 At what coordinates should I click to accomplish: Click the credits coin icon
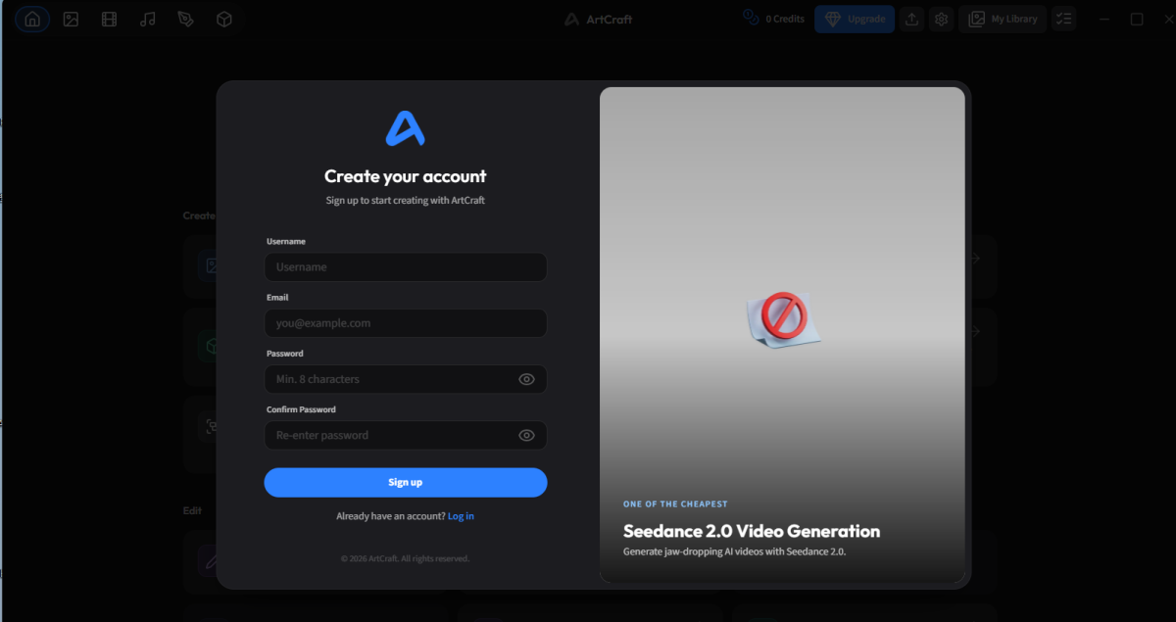(x=751, y=18)
